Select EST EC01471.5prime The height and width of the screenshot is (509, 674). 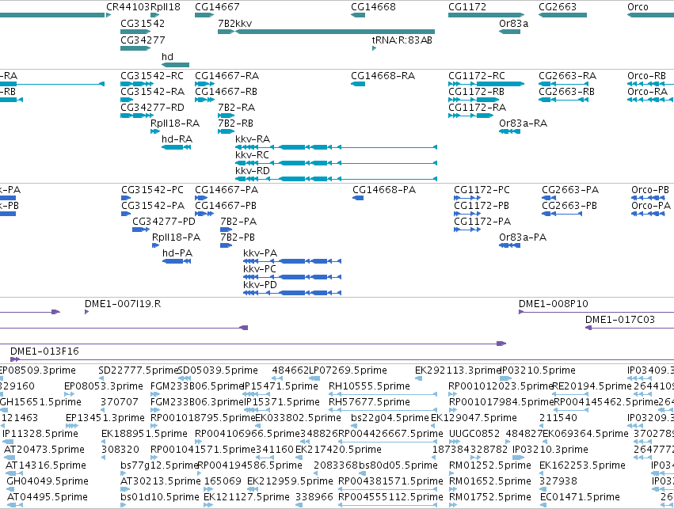pyautogui.click(x=580, y=497)
